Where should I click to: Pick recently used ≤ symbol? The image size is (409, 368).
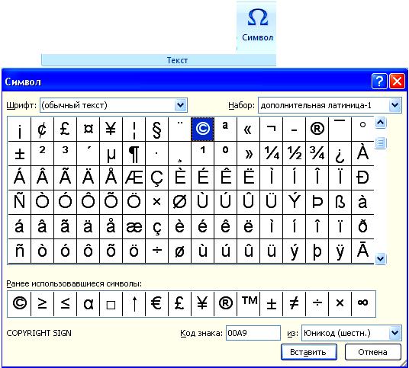click(x=65, y=304)
